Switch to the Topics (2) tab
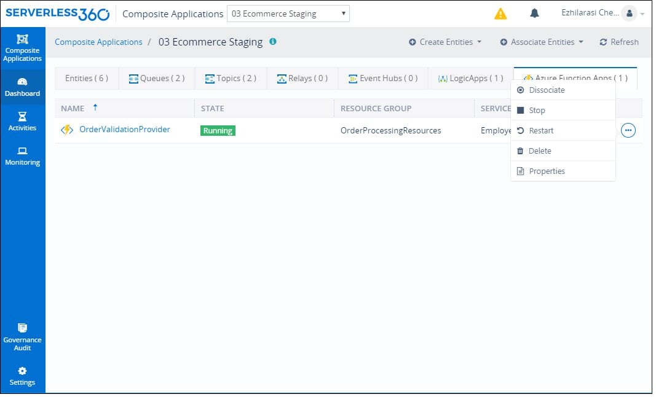 (231, 78)
